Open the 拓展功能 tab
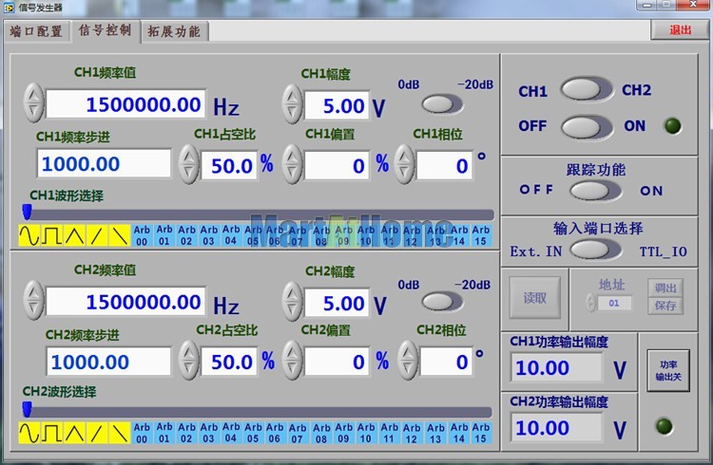 click(174, 30)
